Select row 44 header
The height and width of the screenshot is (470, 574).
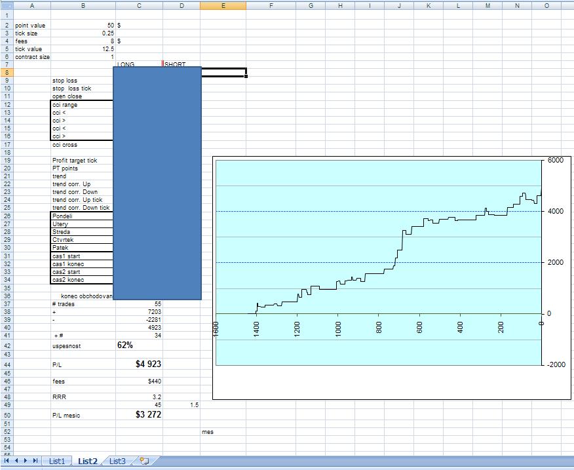pos(7,364)
